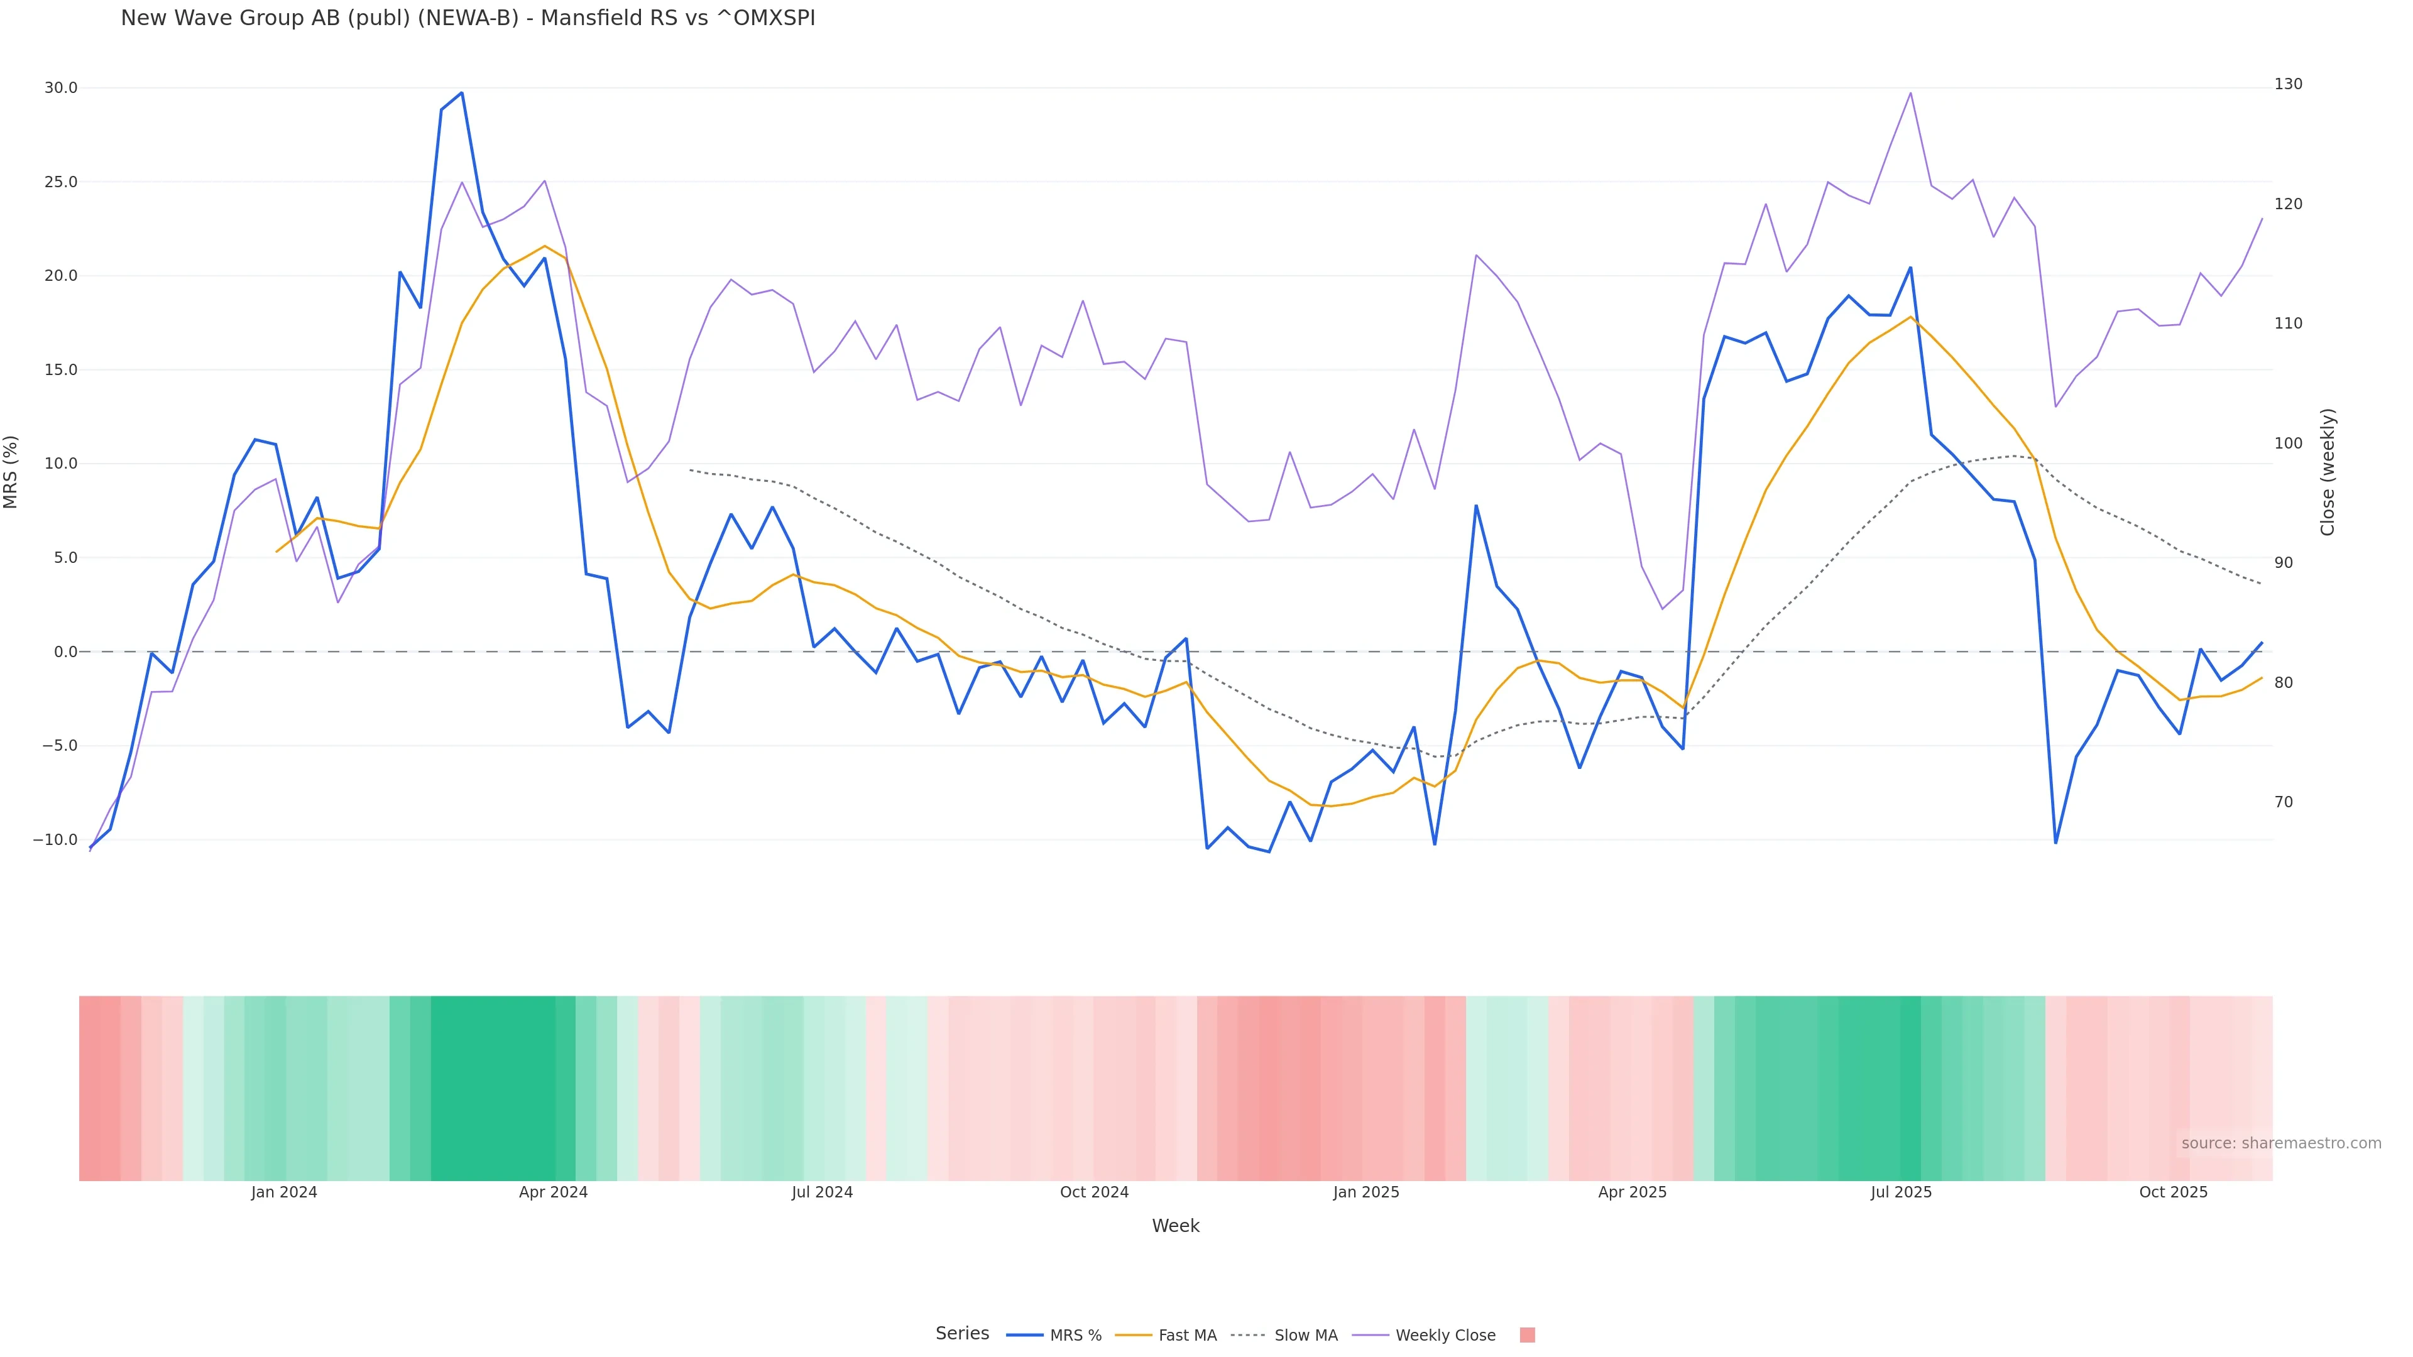Image resolution: width=2413 pixels, height=1357 pixels.
Task: Click the 'MRS (%)' y-axis title
Action: pyautogui.click(x=11, y=472)
